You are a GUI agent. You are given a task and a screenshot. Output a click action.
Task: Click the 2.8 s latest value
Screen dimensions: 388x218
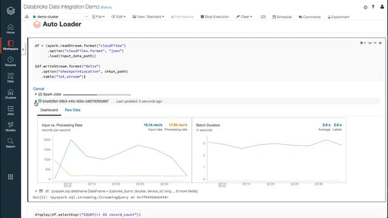pos(338,125)
